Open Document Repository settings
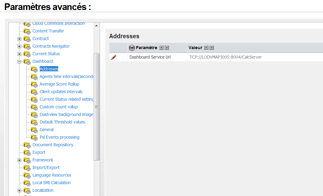323x196 pixels. pos(53,145)
